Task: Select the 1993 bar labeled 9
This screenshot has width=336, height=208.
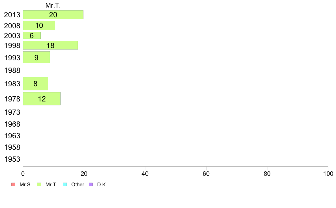Action: [36, 57]
